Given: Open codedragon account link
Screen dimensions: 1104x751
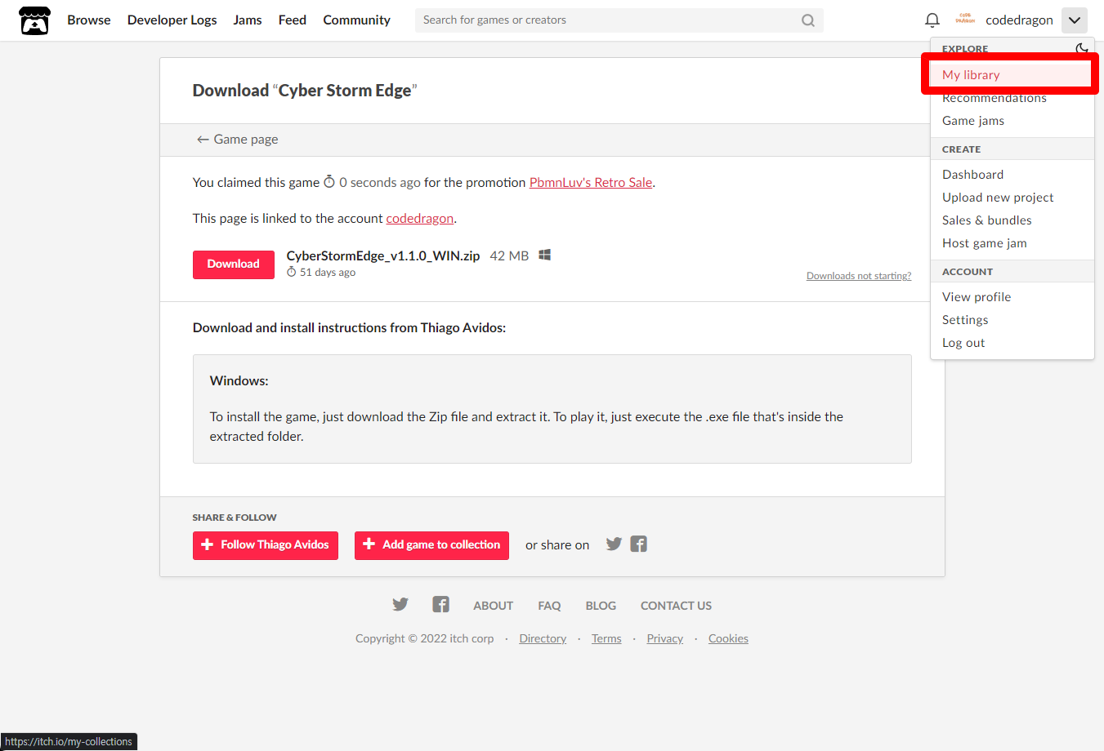Looking at the screenshot, I should coord(419,219).
